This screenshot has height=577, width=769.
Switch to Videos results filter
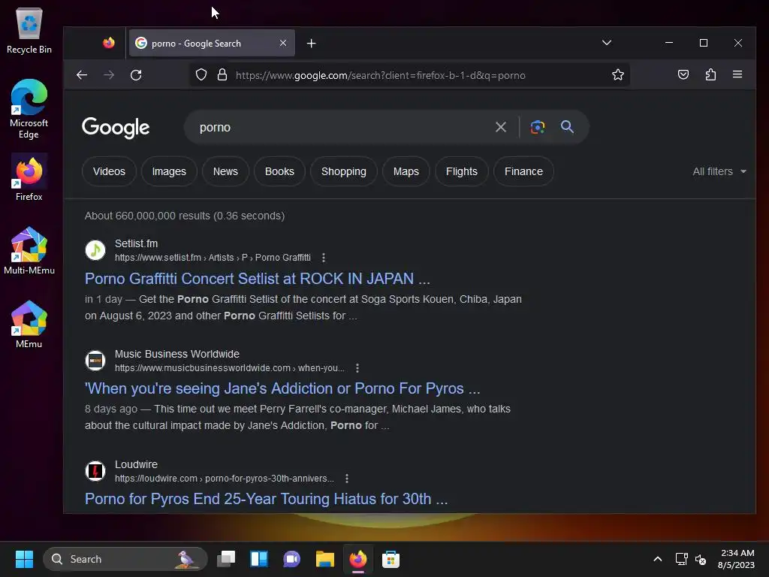109,172
